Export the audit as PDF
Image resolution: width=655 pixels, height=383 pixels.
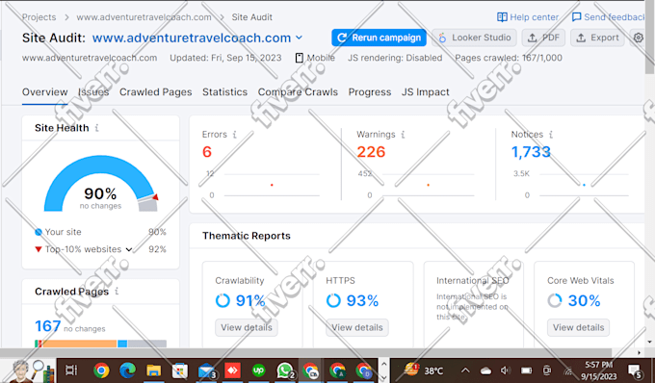point(543,38)
